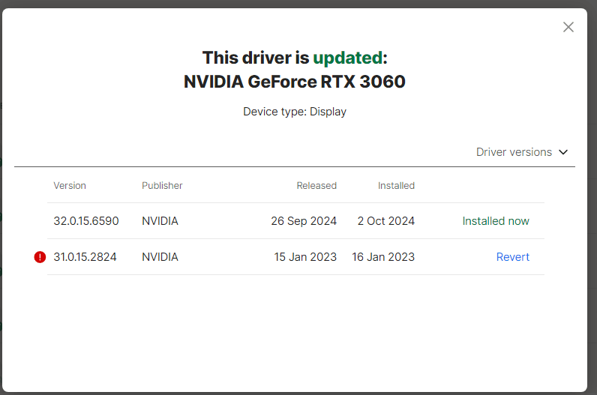Click the red warning icon beside 31.0.15.2824
Screen dimensions: 597x395
tap(40, 257)
